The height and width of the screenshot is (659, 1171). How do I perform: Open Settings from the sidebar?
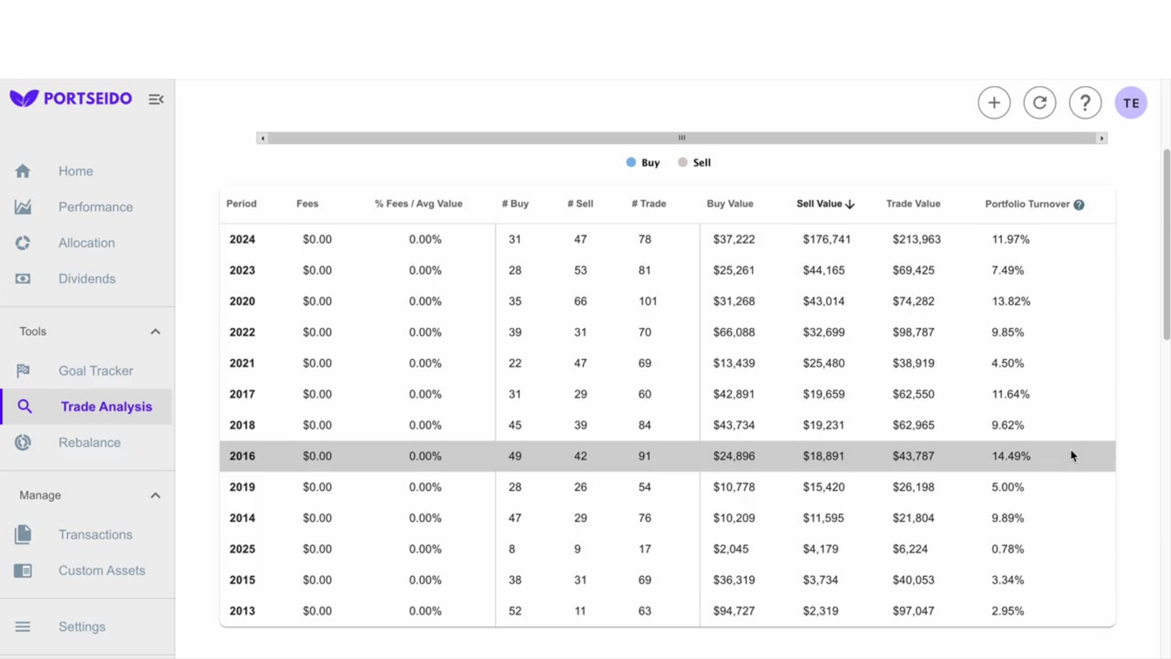[x=23, y=626]
